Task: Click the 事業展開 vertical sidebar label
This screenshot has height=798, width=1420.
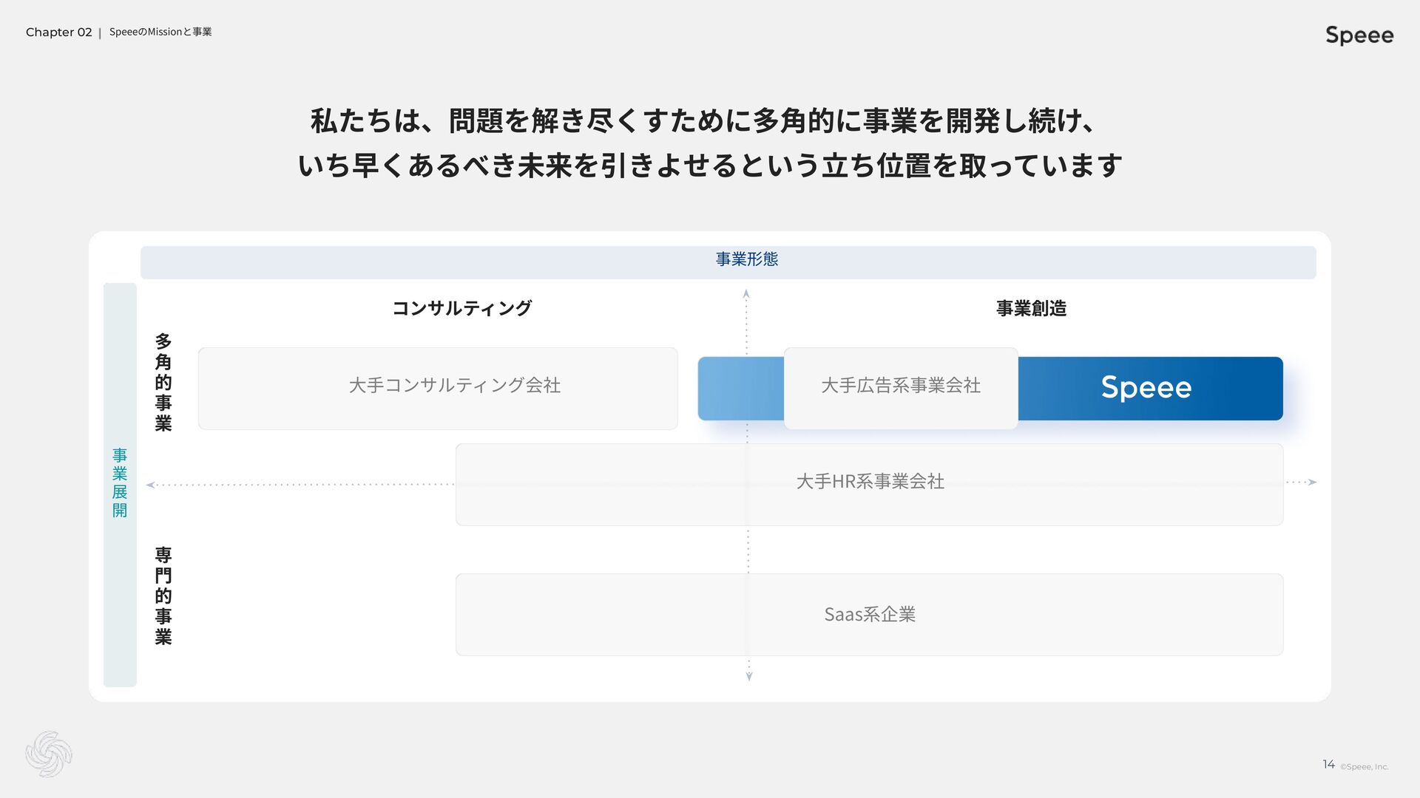Action: [x=120, y=483]
